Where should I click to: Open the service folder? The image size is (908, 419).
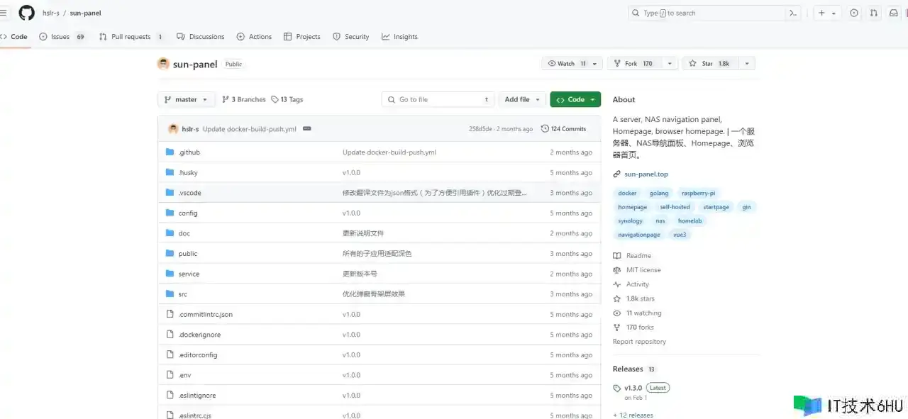tap(189, 274)
